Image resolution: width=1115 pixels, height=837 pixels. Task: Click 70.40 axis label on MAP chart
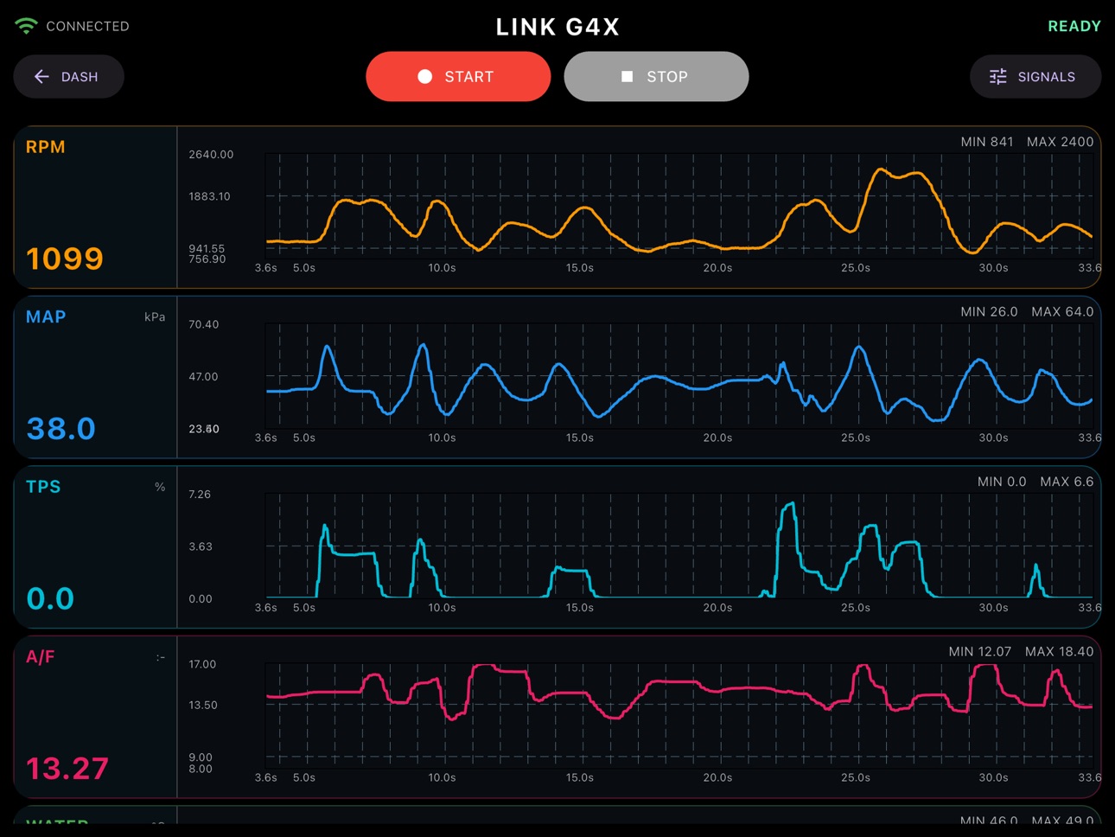click(x=204, y=324)
